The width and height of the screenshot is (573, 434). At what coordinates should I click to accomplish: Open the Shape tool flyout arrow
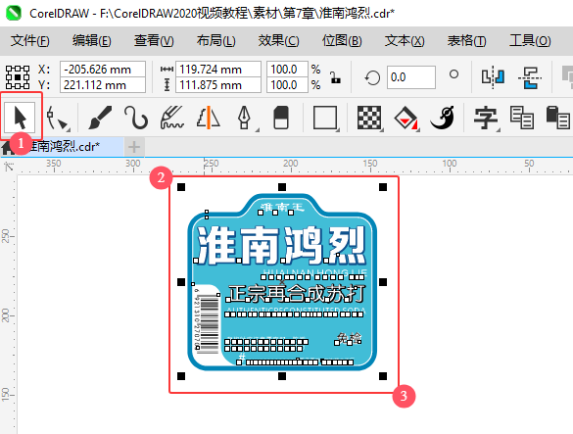69,129
